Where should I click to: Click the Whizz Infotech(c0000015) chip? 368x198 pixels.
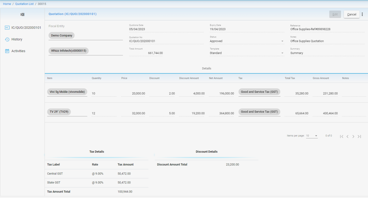point(68,51)
